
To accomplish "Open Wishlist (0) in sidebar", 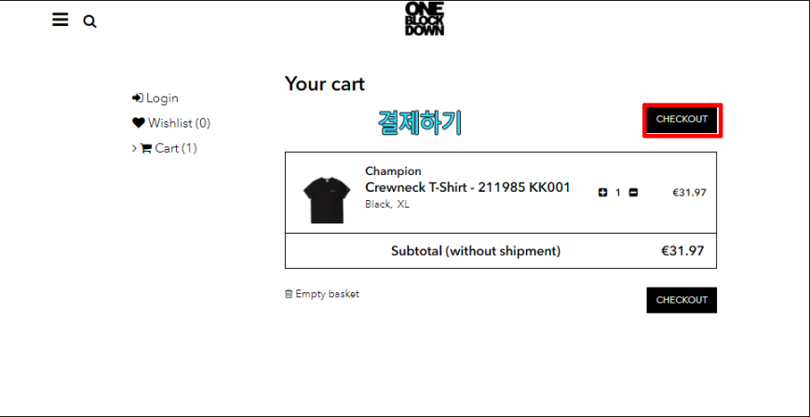I will pyautogui.click(x=180, y=123).
